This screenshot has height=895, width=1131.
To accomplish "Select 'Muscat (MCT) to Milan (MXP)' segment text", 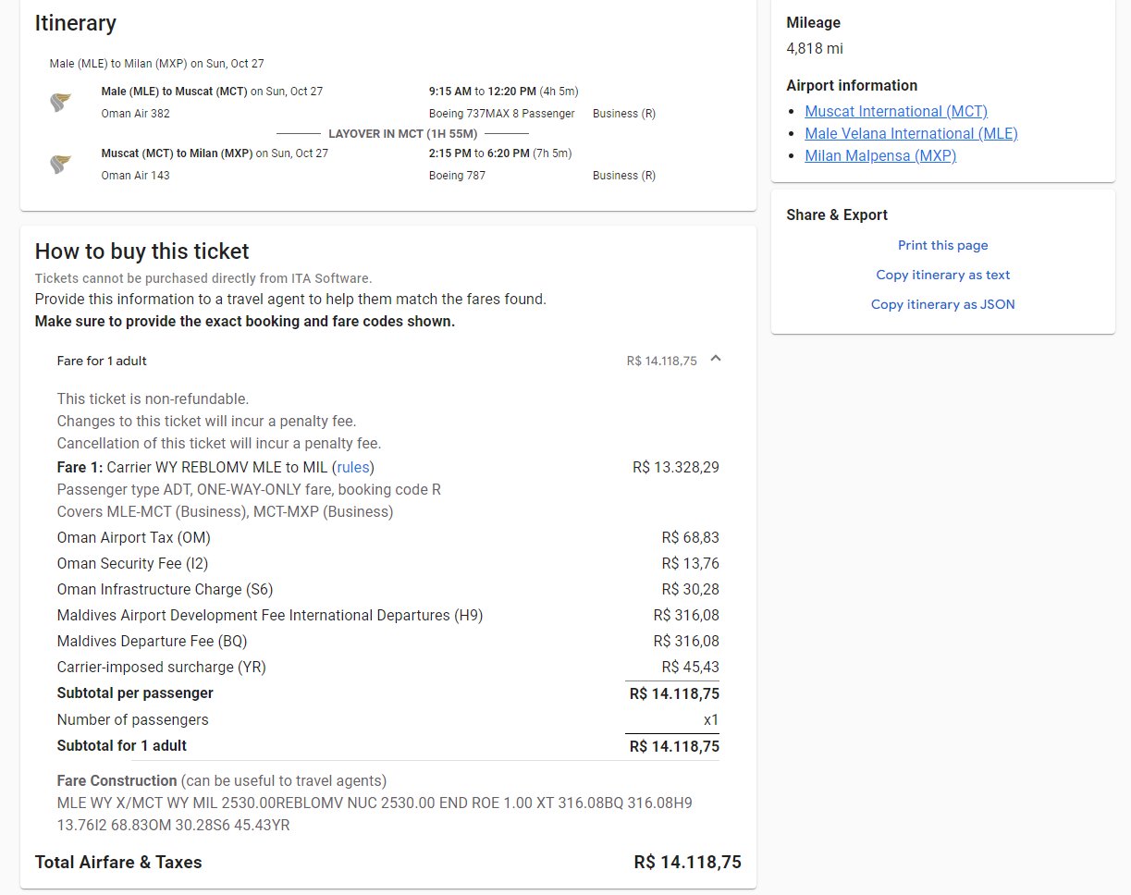I will pos(178,153).
